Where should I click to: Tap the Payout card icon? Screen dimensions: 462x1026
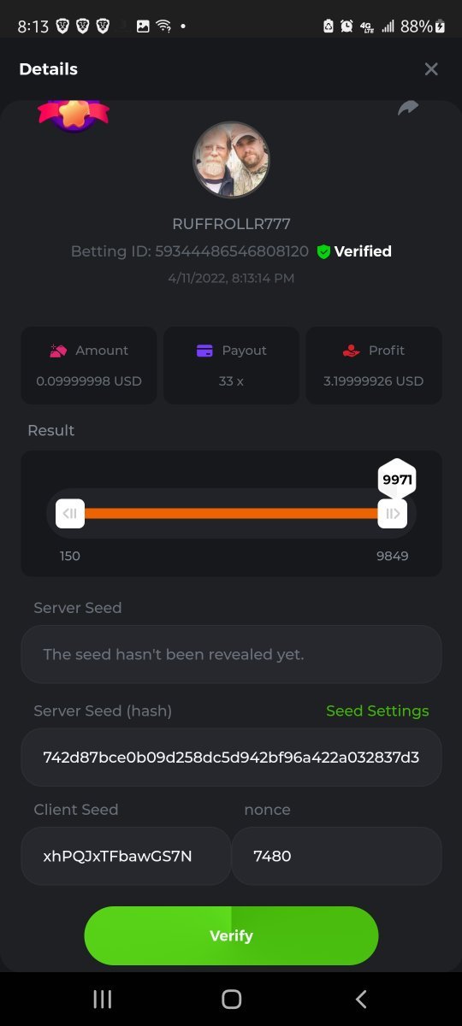click(x=204, y=351)
